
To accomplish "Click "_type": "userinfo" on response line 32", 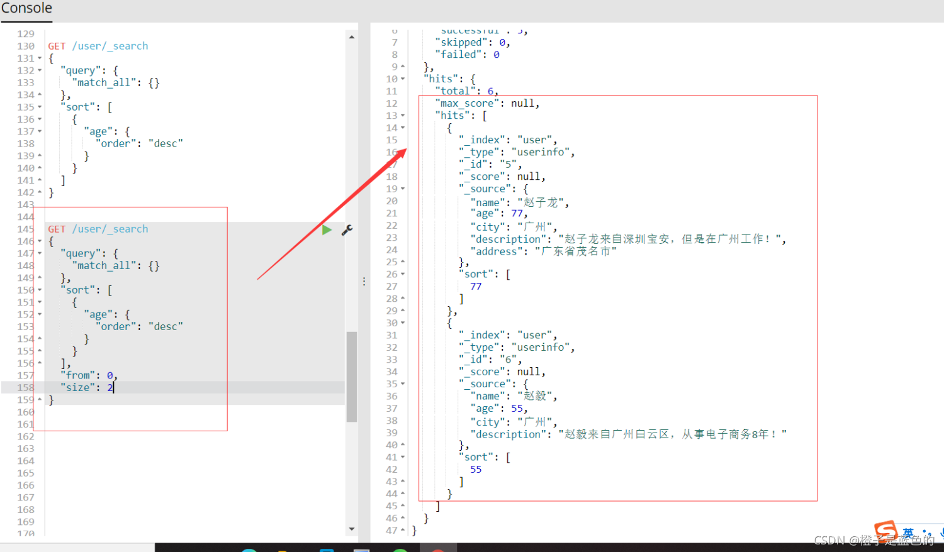I will (517, 347).
